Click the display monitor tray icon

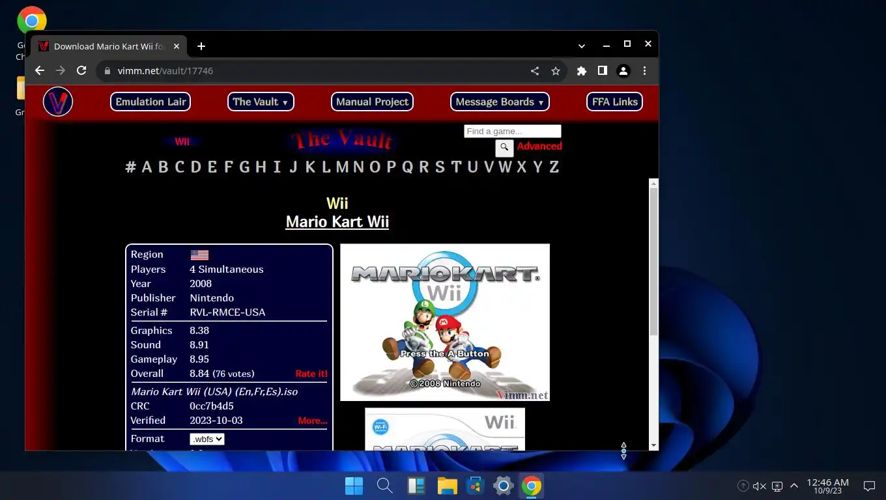777,486
